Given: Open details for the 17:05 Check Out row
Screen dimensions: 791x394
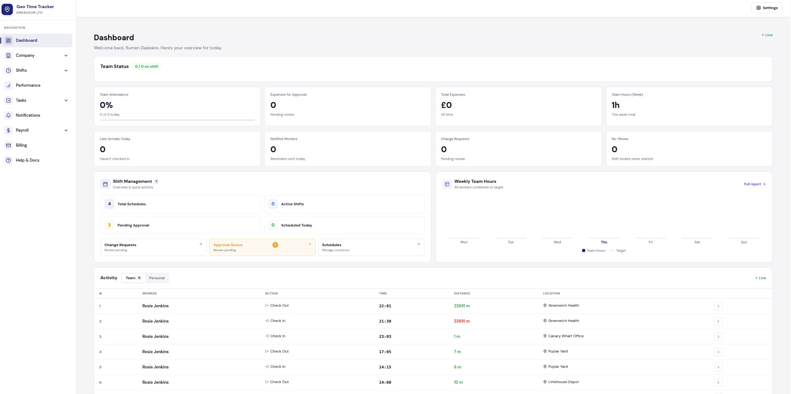Looking at the screenshot, I should 718,352.
